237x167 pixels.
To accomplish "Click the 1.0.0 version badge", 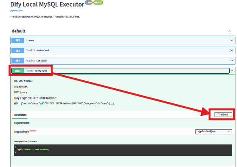I will point(89,2).
